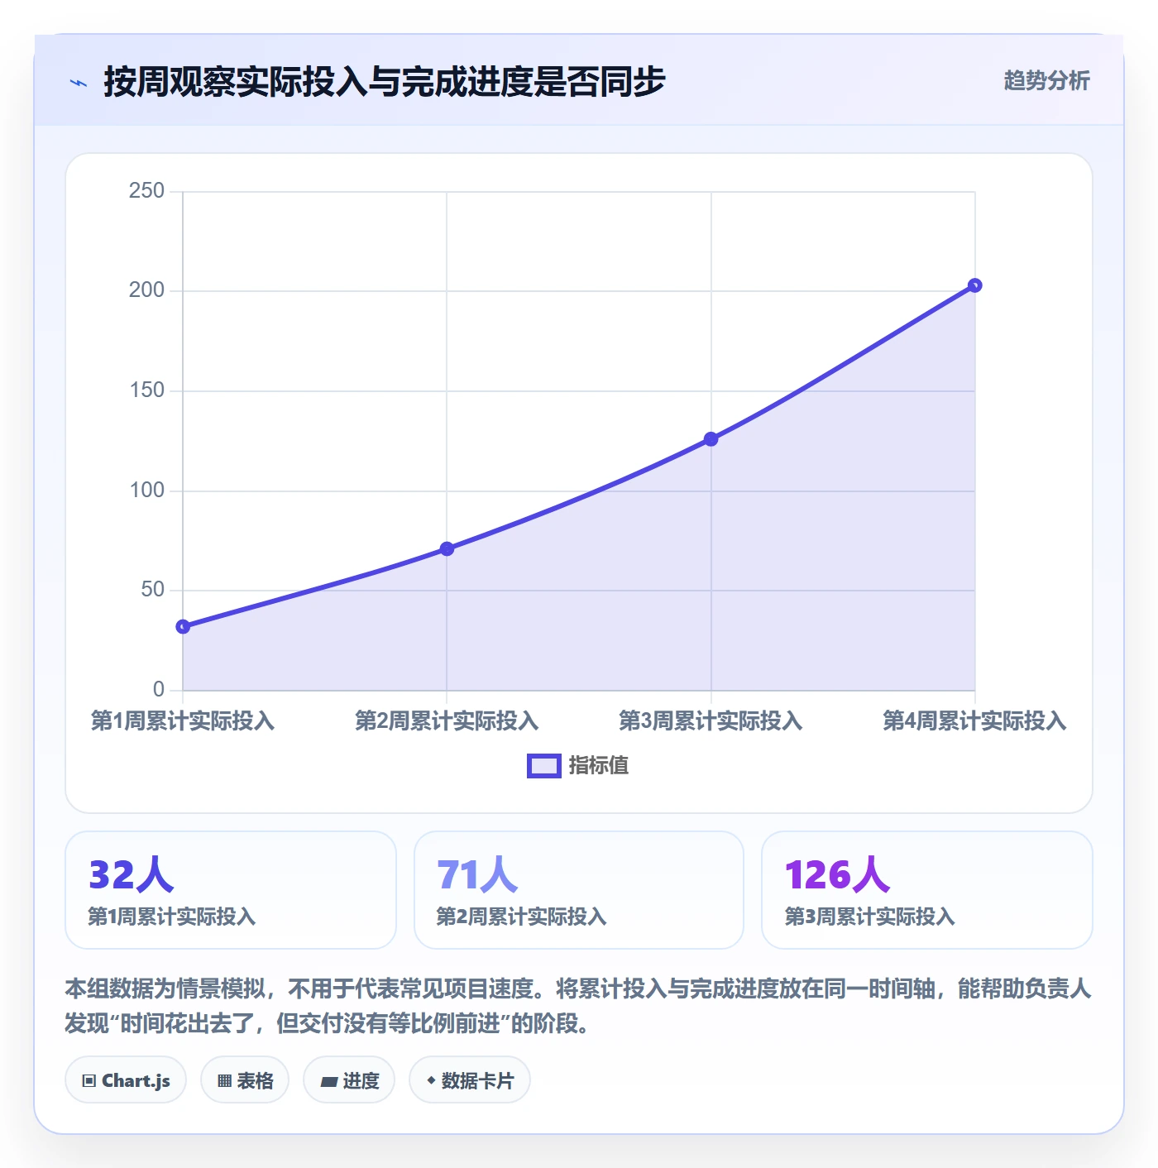Screen dimensions: 1158x1168
Task: Click the 进度 tag chip
Action: 349,1080
